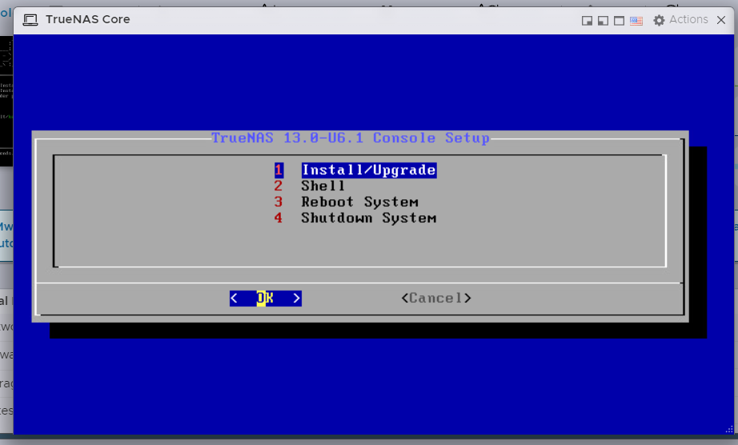Click the TrueNAS Core window title text
This screenshot has height=445, width=738.
tap(87, 19)
